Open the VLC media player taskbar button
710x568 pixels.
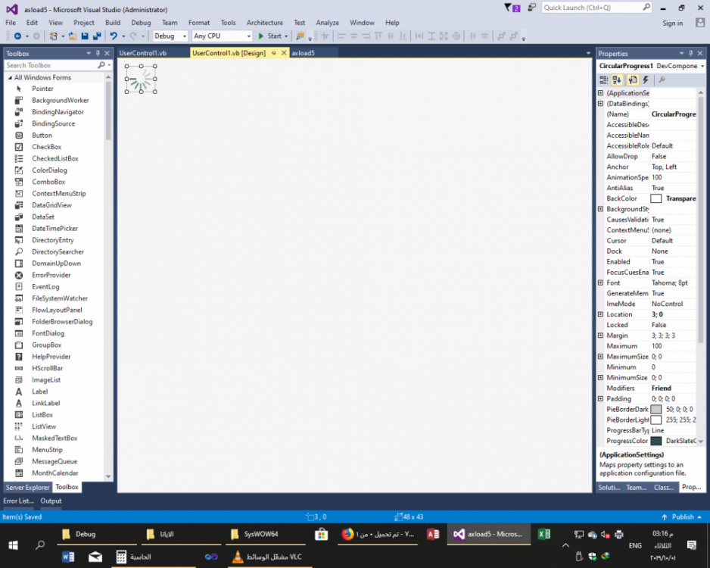click(269, 557)
